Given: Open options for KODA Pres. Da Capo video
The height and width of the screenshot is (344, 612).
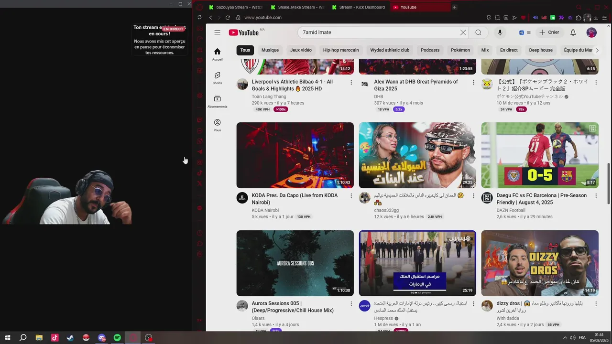Looking at the screenshot, I should coord(351,196).
